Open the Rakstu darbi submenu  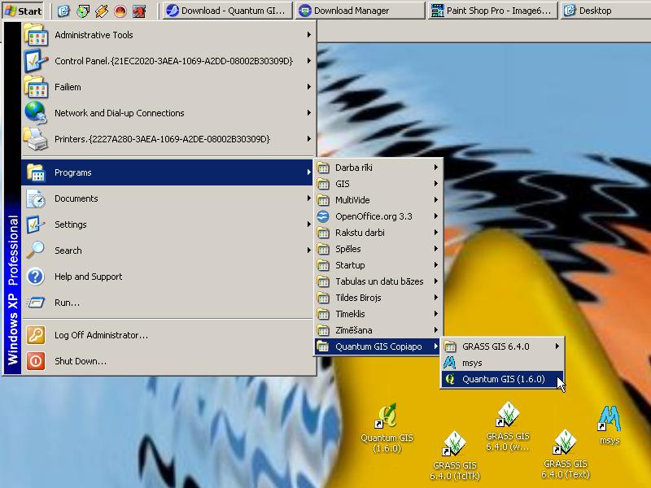[x=378, y=233]
